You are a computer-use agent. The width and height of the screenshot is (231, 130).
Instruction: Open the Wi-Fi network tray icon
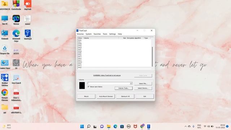[x=205, y=126]
